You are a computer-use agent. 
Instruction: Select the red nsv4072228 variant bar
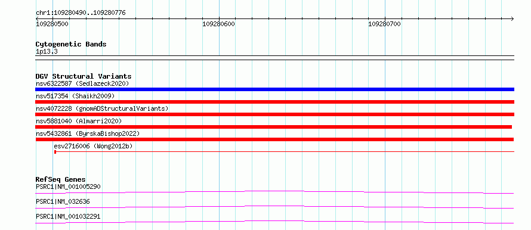pos(274,114)
